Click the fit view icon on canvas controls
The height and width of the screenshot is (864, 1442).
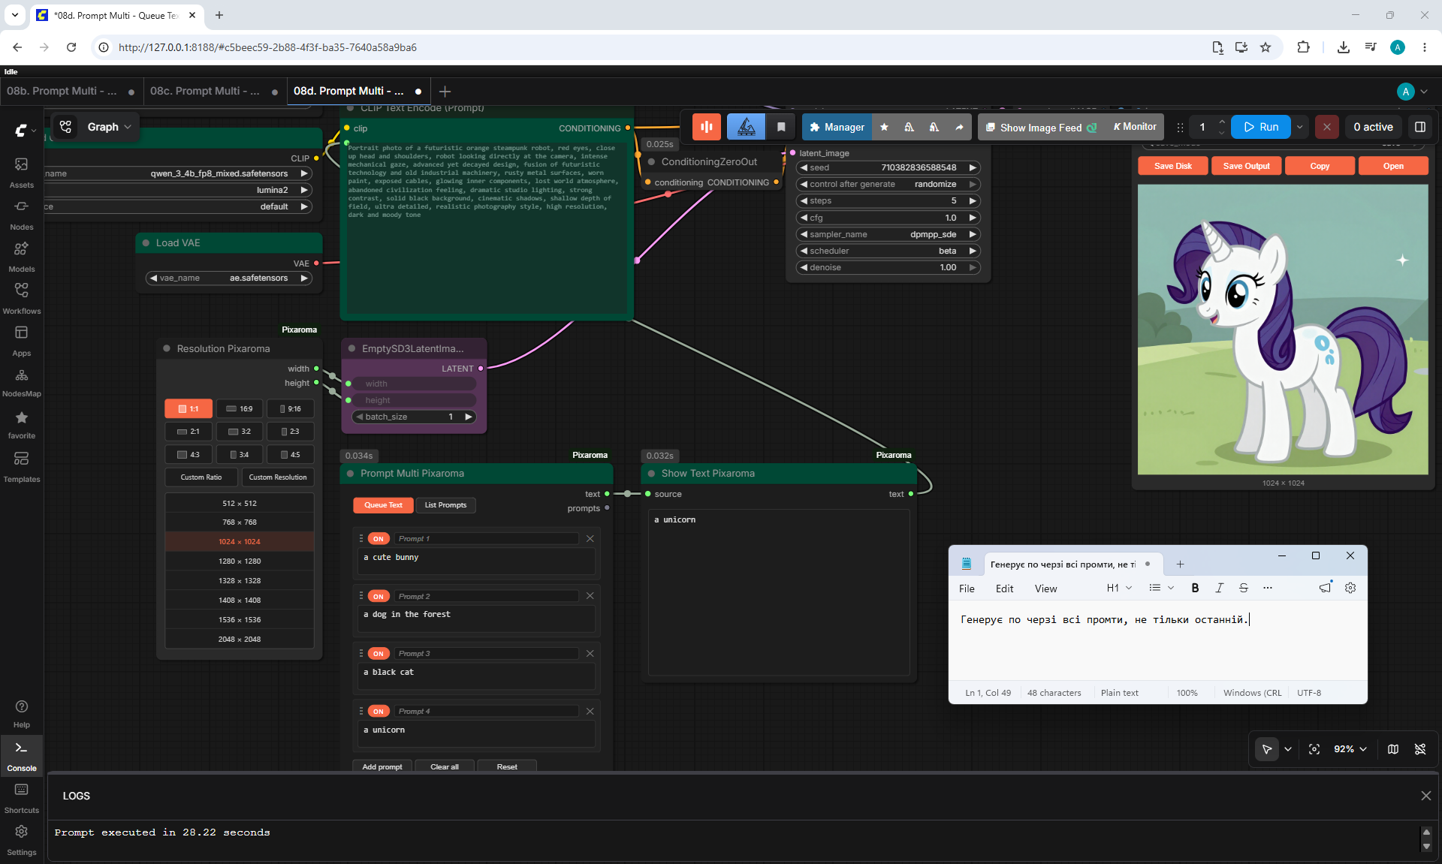pyautogui.click(x=1314, y=749)
